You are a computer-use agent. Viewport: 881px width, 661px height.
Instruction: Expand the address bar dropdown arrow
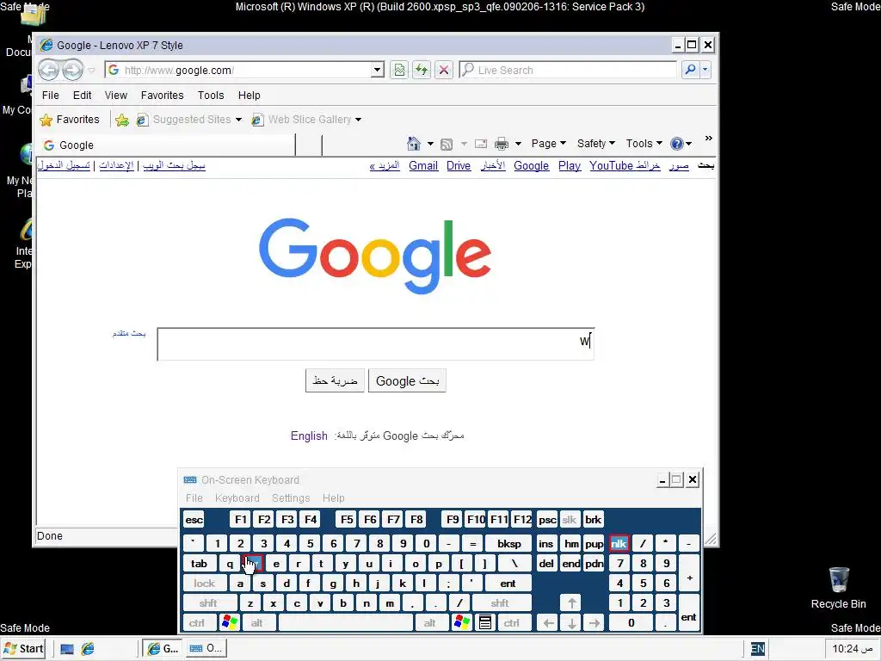(x=378, y=70)
